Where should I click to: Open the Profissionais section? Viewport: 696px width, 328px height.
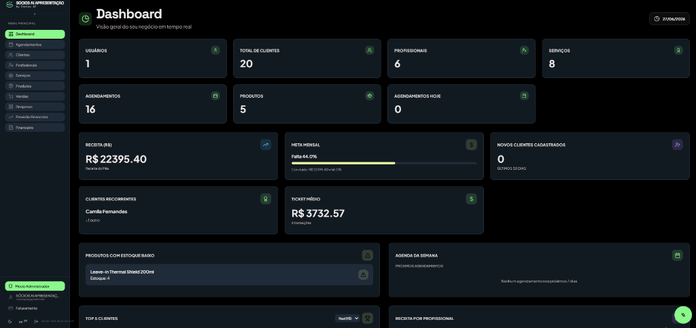coord(35,65)
